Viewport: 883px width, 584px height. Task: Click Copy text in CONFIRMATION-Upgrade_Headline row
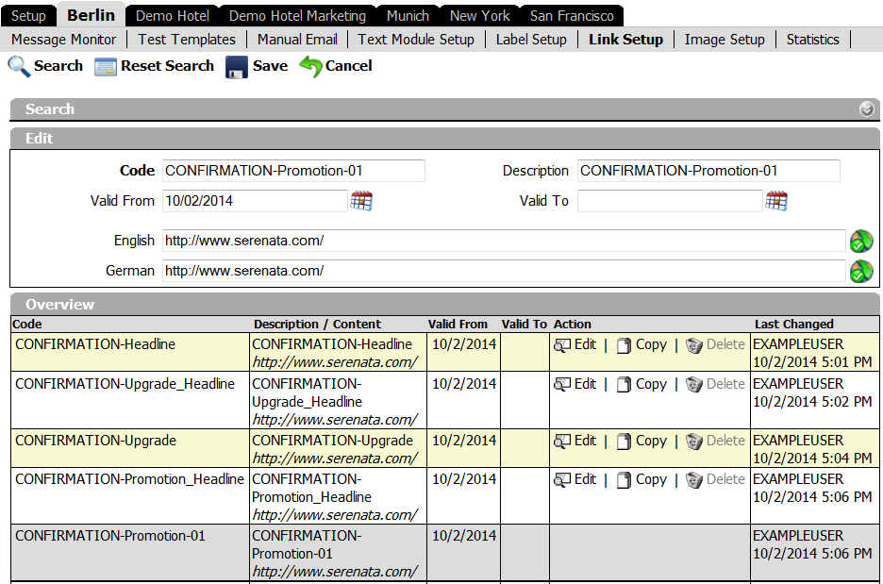click(x=651, y=383)
